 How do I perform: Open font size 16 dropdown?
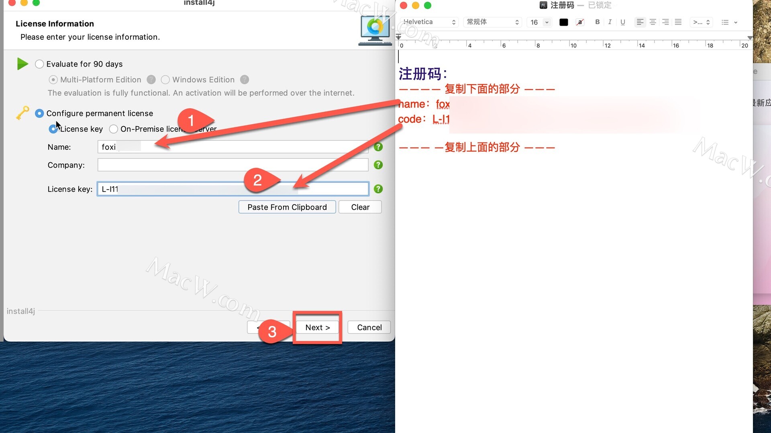coord(547,22)
